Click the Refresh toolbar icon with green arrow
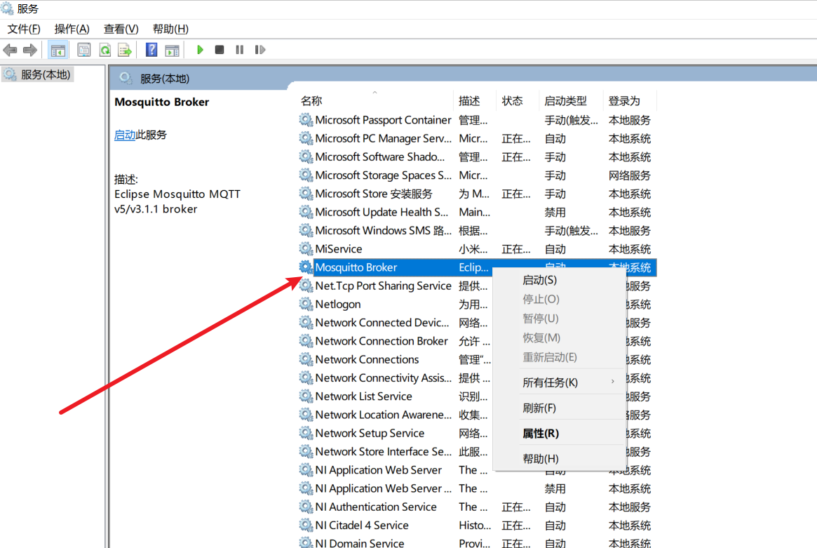The image size is (817, 548). coord(104,50)
